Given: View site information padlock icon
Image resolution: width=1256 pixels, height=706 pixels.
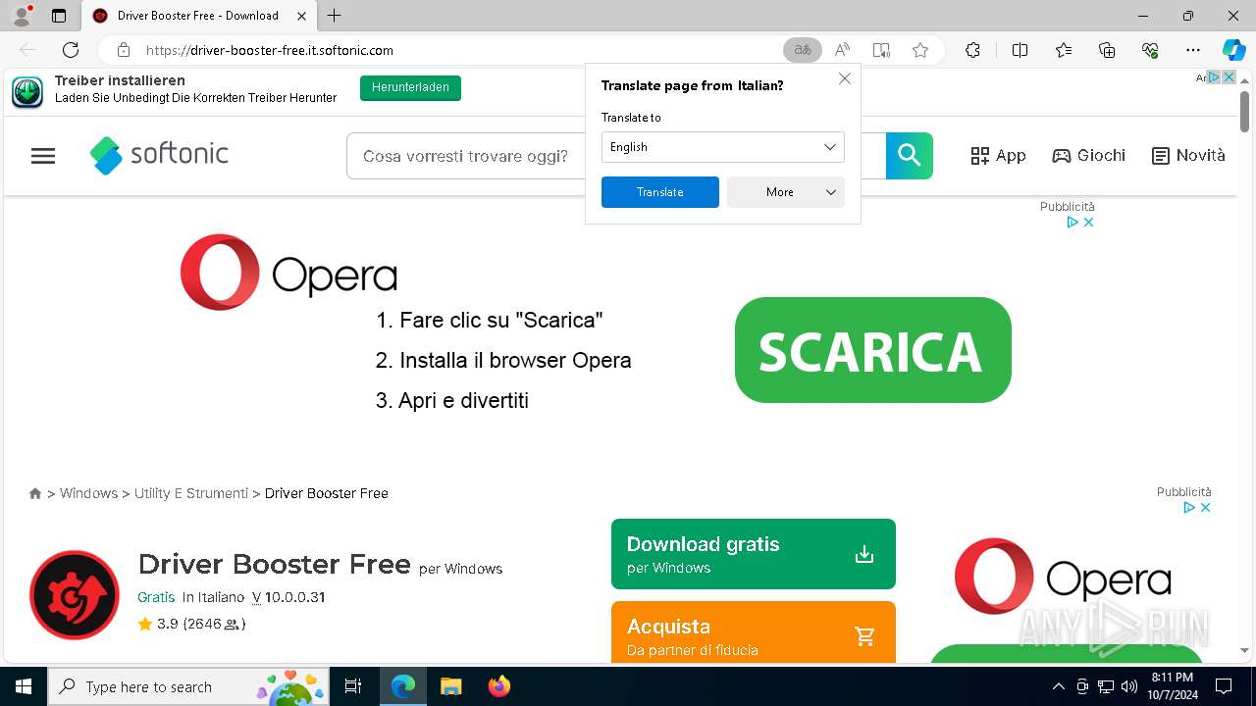Looking at the screenshot, I should [124, 50].
